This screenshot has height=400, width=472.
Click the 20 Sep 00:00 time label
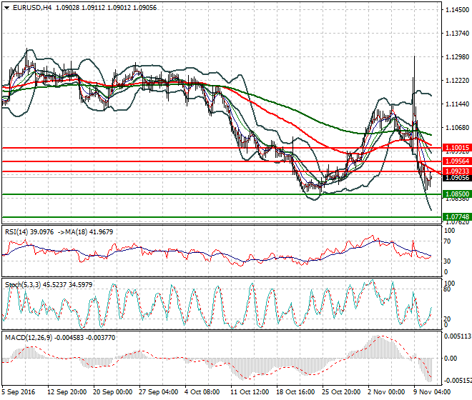click(112, 392)
